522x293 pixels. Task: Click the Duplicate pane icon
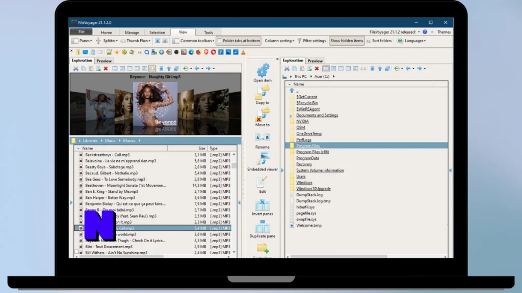[x=263, y=226]
